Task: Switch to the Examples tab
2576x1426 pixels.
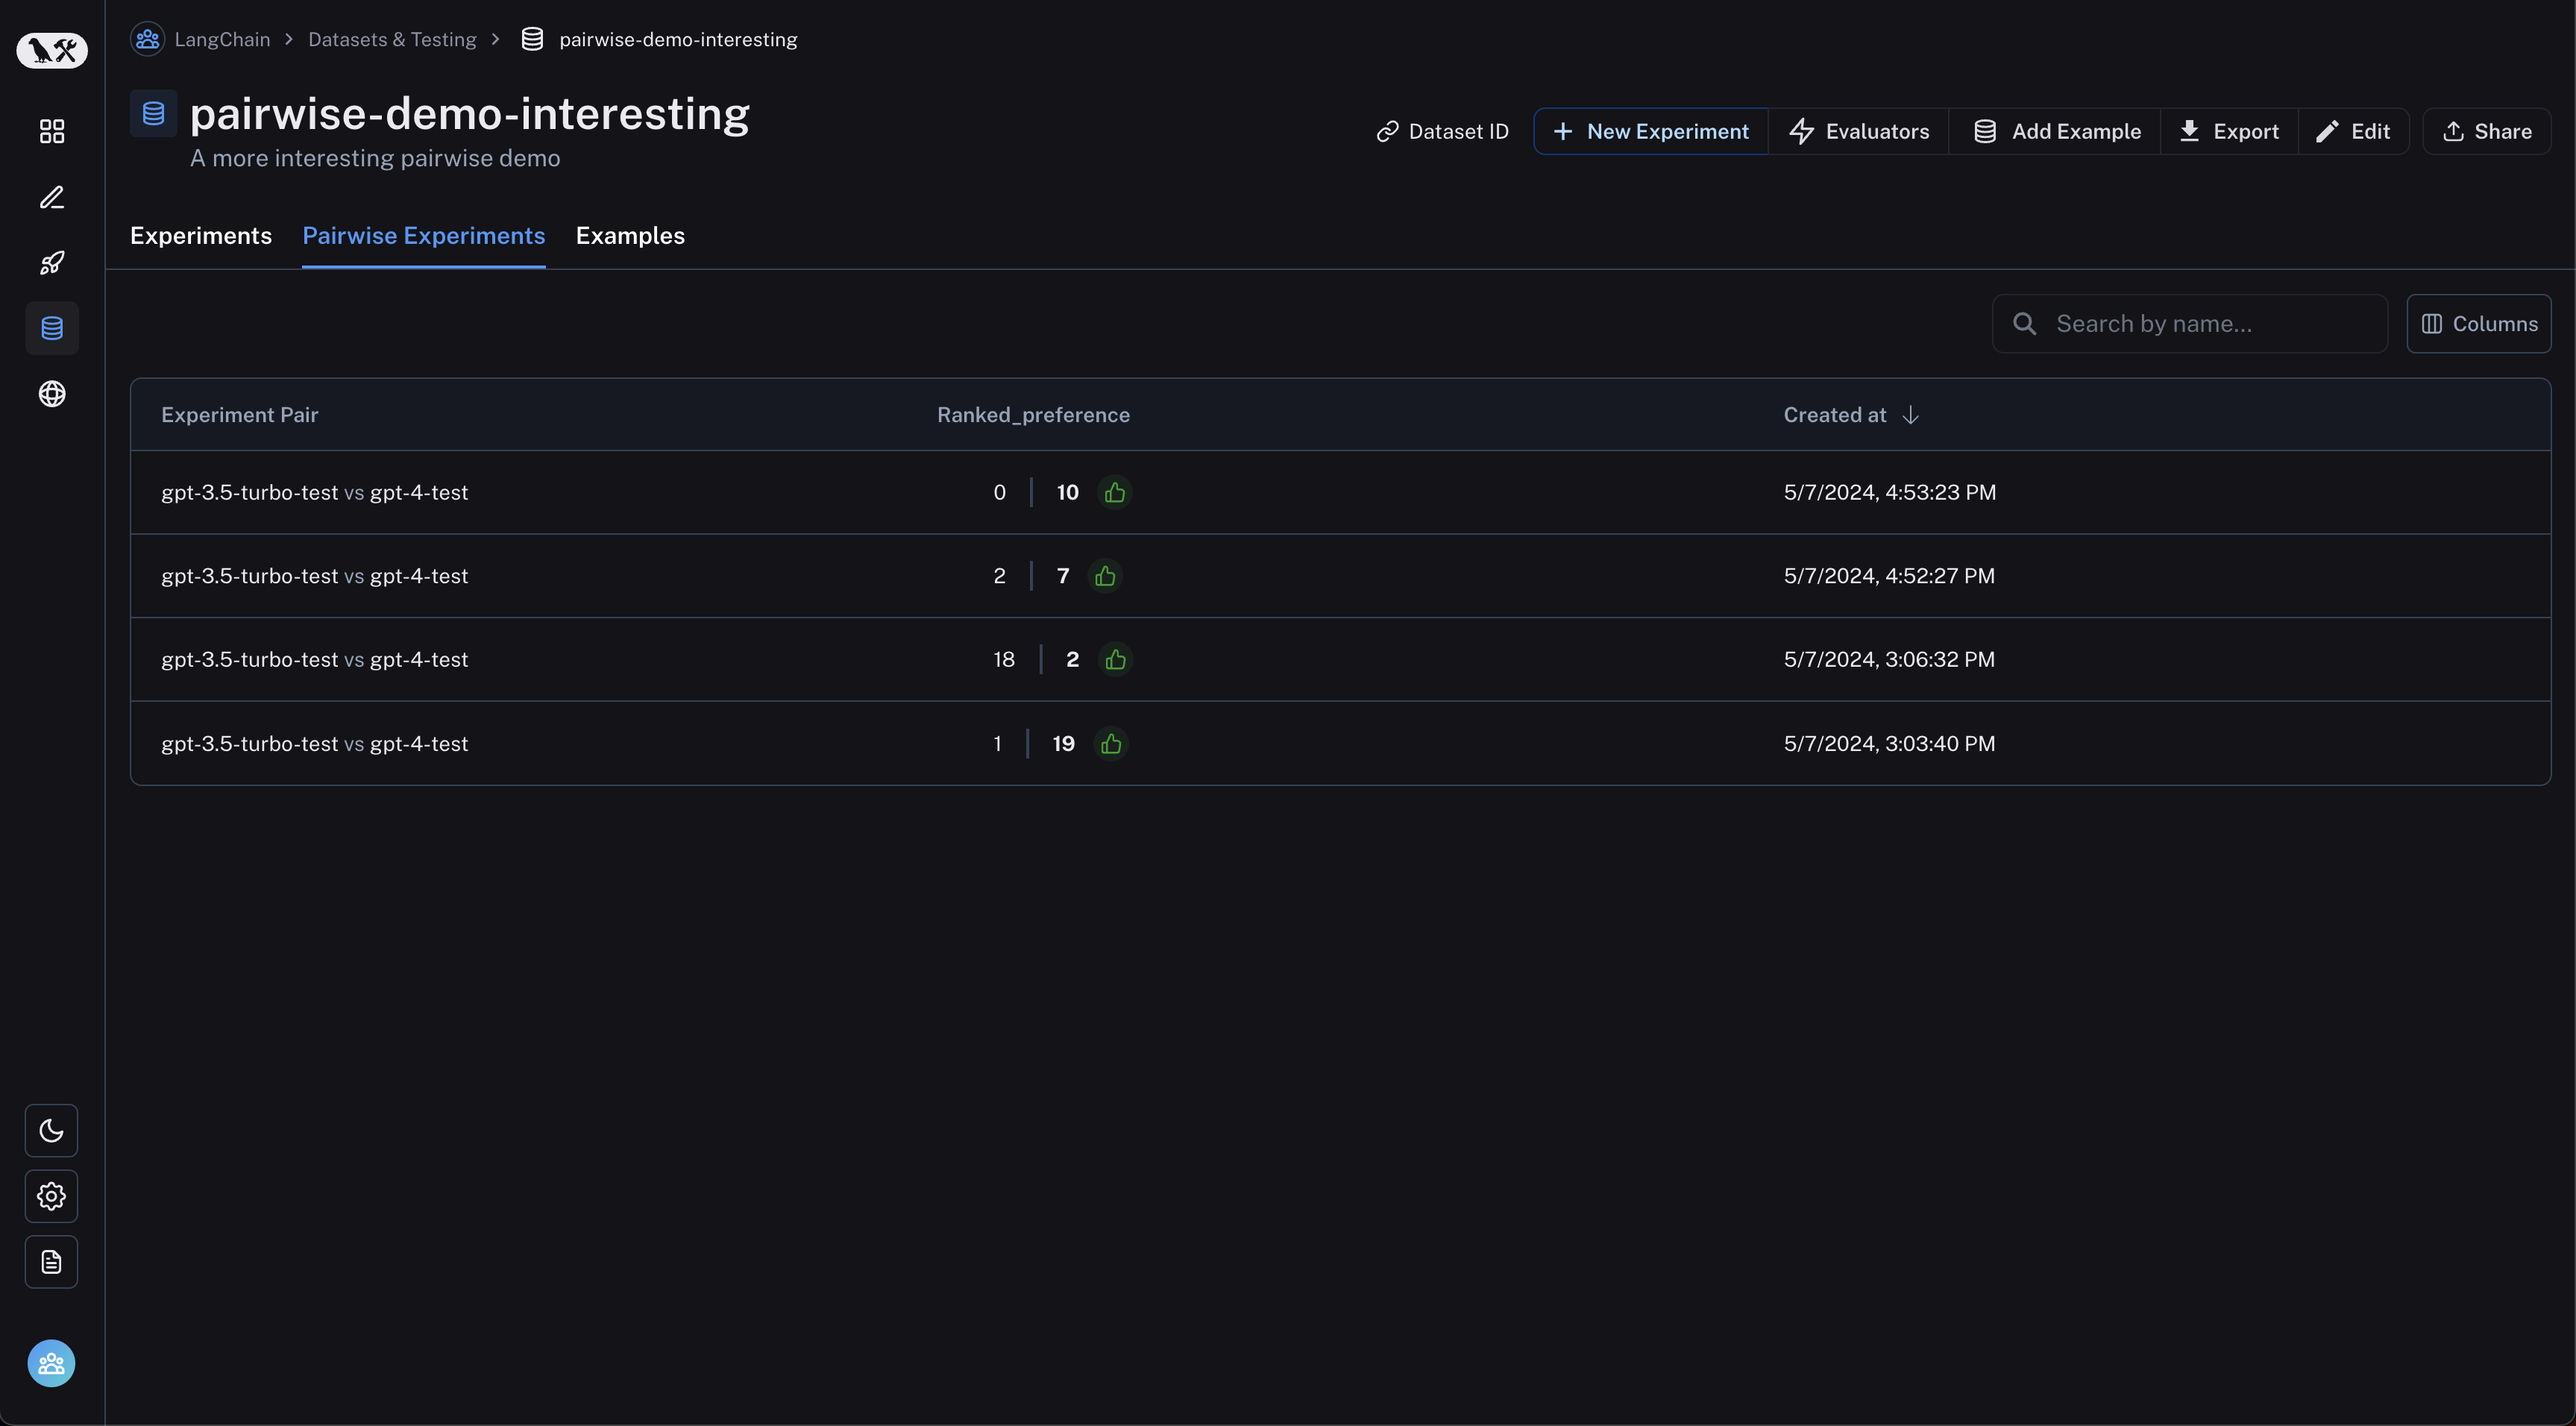Action: coord(629,233)
